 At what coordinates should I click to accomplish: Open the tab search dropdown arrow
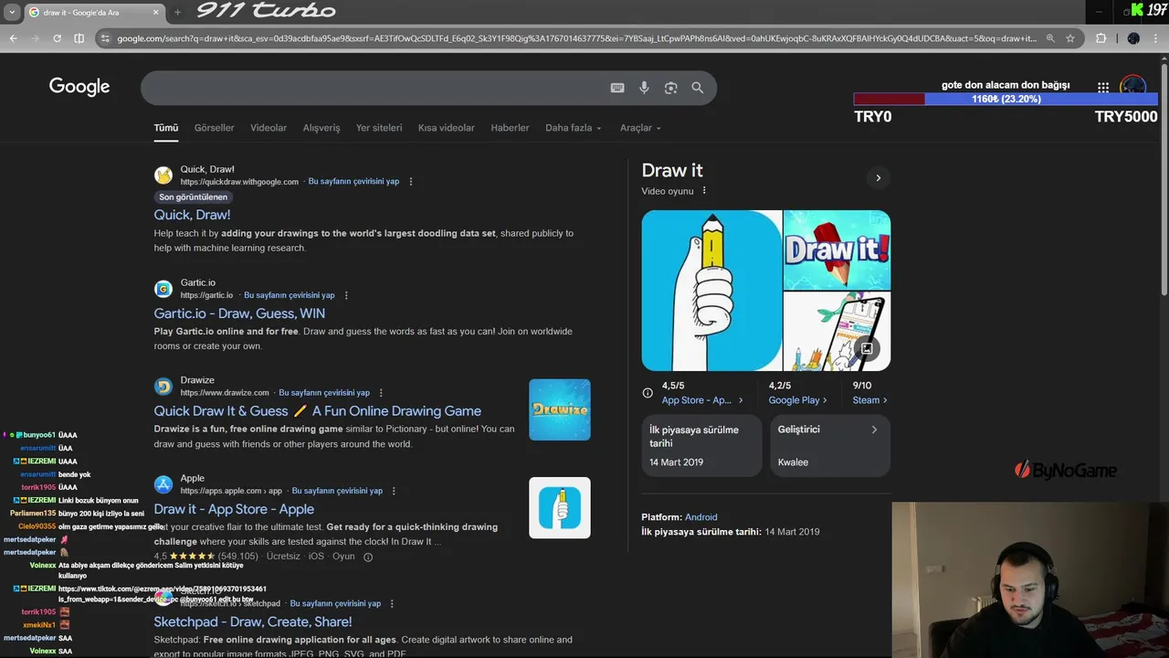tap(13, 13)
